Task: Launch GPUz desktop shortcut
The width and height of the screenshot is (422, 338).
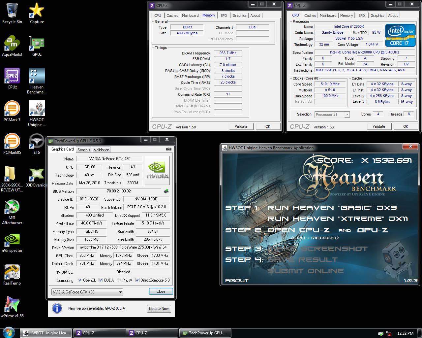Action: [x=37, y=46]
